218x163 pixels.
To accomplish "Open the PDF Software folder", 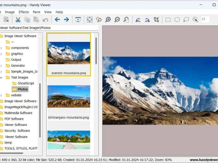I will 14,119.
